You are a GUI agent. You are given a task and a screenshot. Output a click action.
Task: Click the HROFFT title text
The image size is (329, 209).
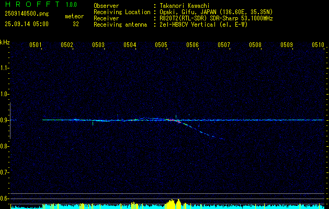click(33, 4)
